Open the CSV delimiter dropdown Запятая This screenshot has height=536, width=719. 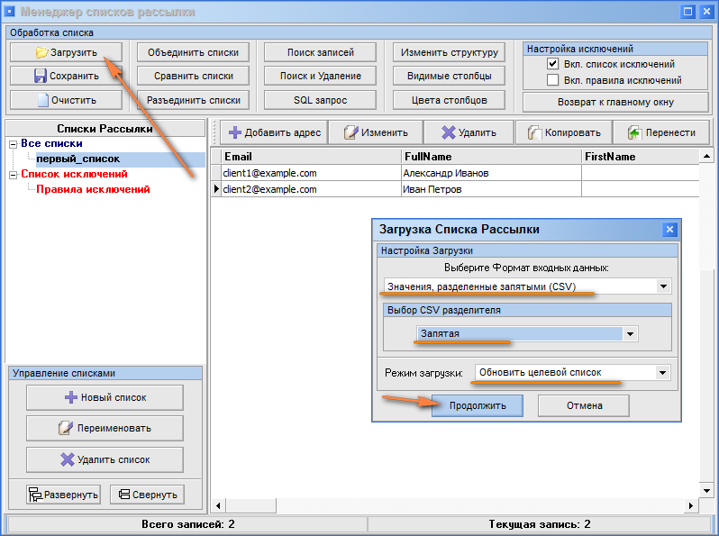tap(630, 334)
